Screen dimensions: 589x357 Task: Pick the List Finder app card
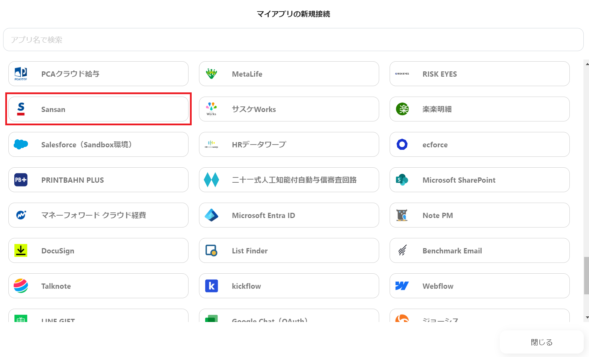pos(289,250)
